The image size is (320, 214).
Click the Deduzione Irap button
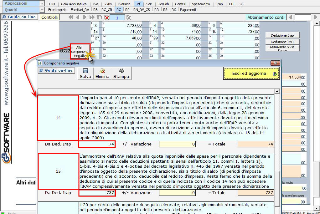tap(282, 35)
